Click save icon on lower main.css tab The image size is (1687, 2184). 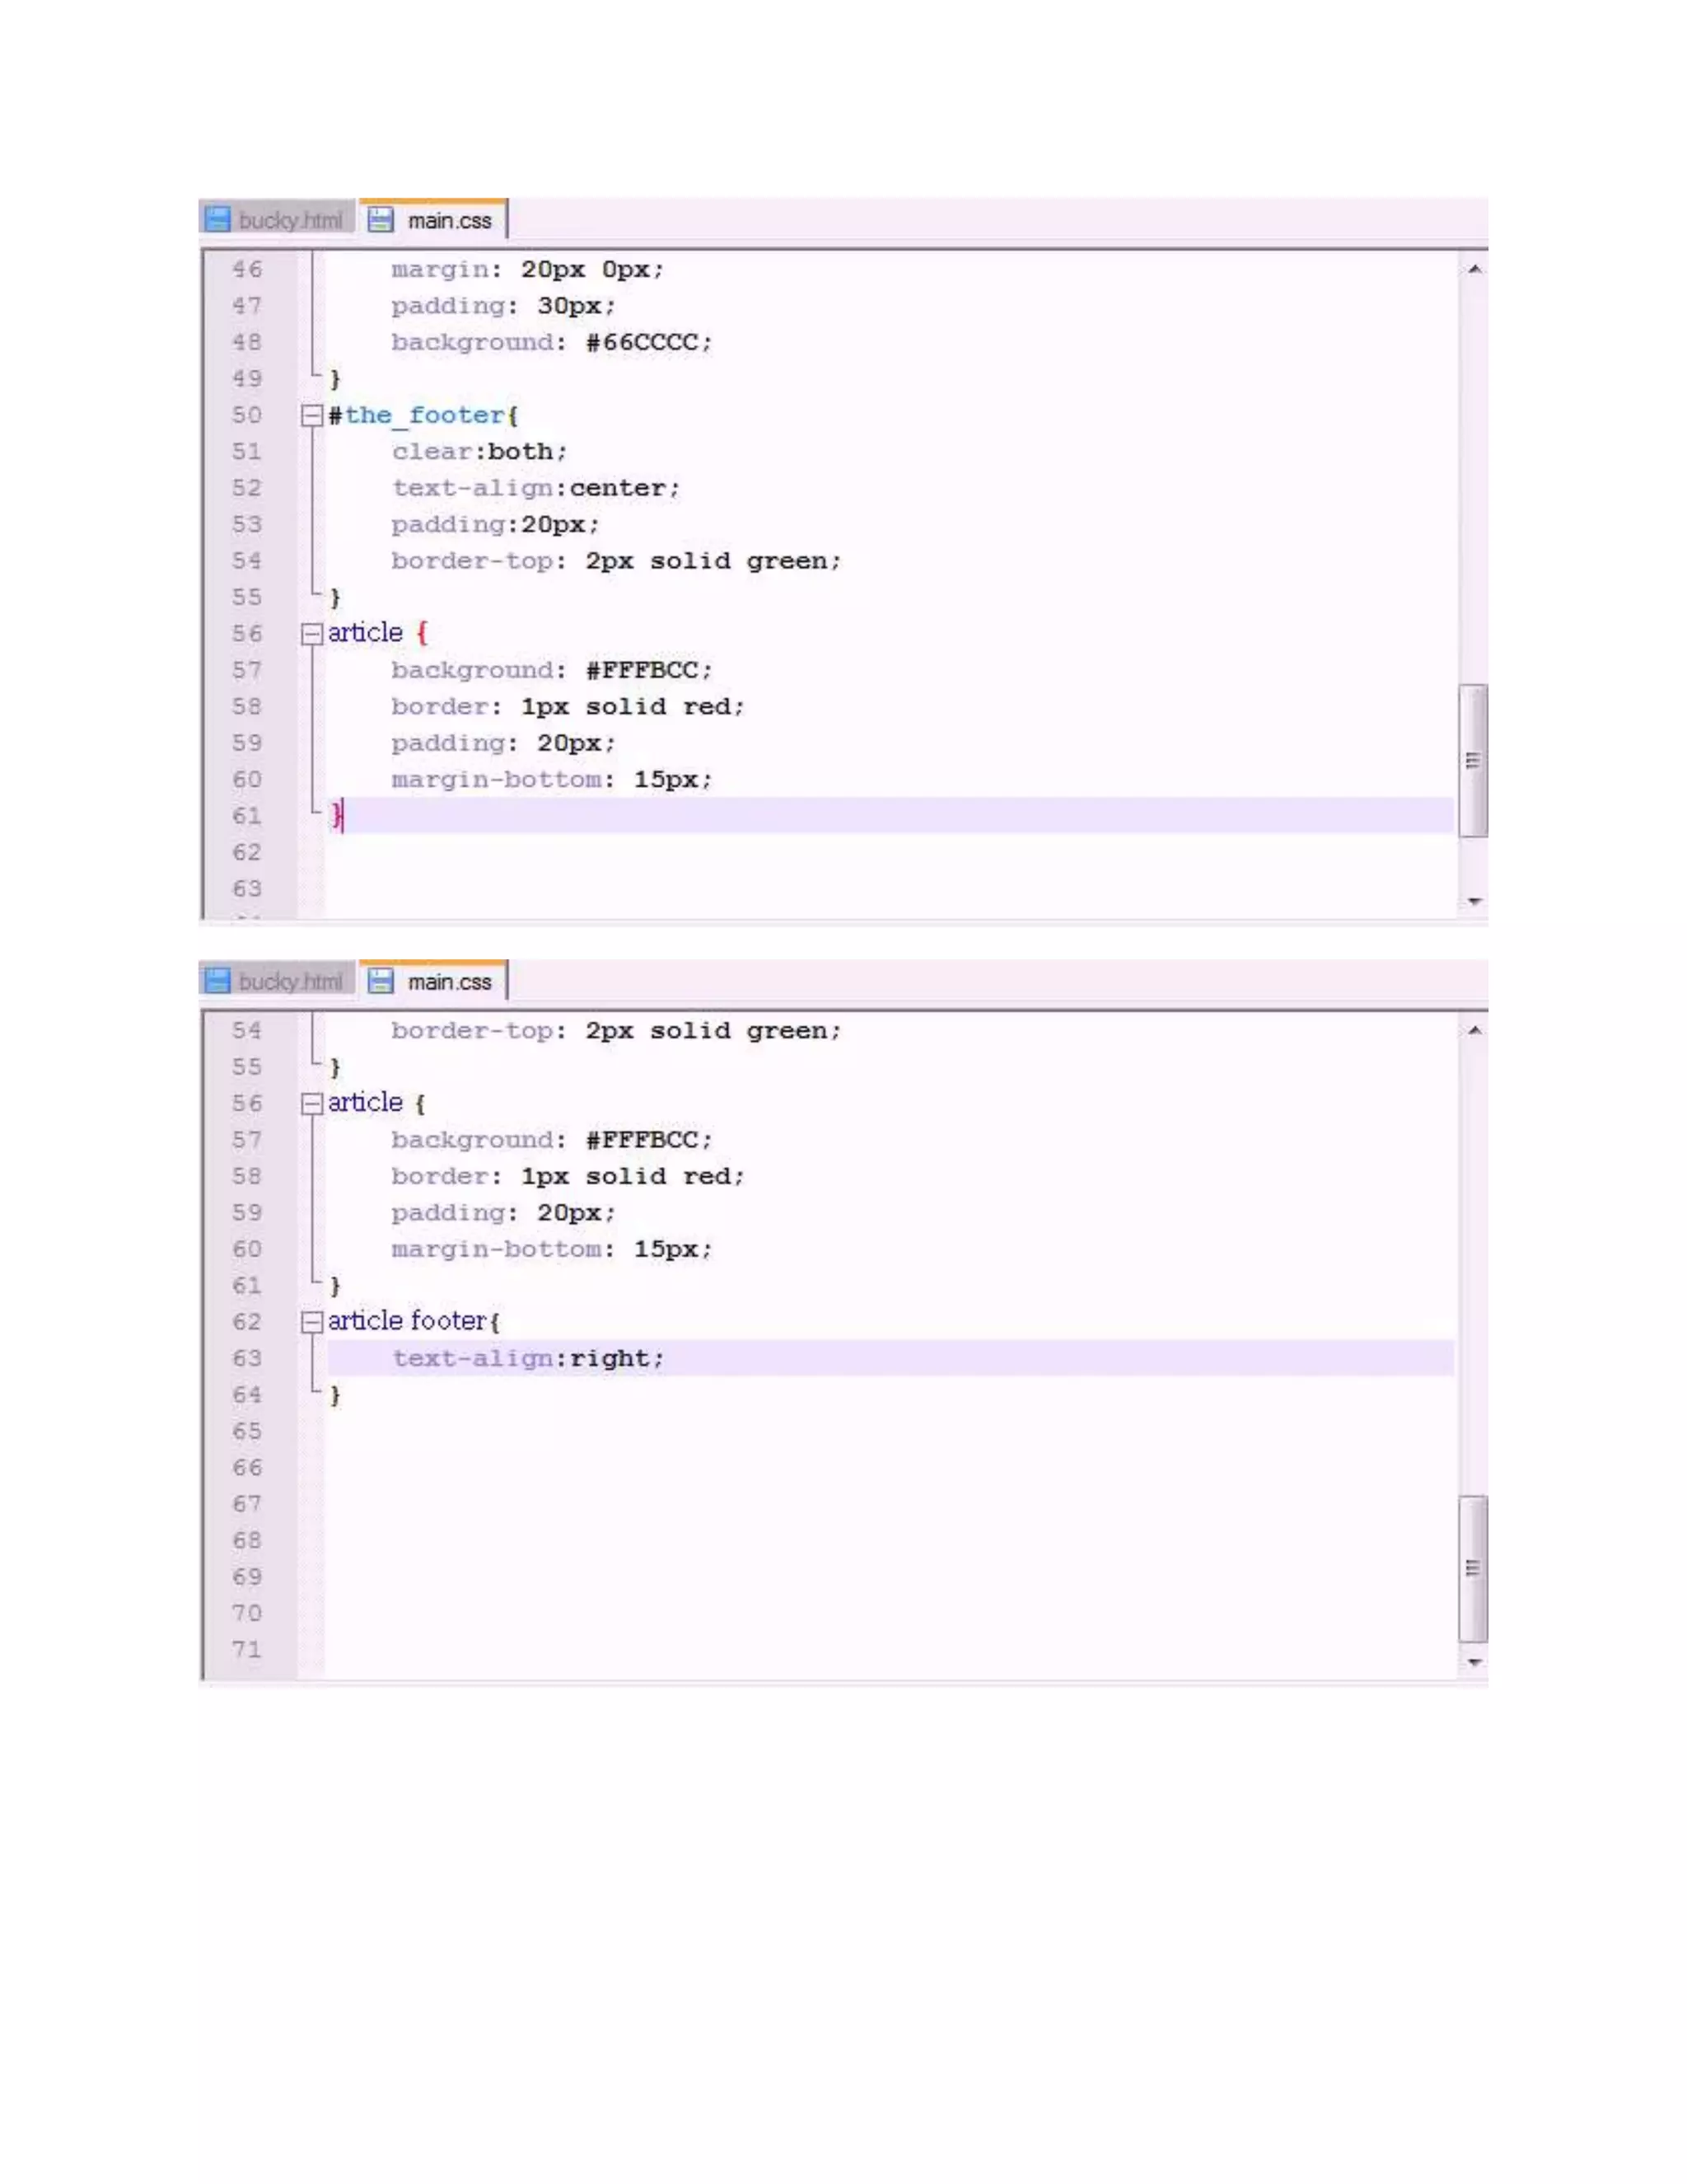click(380, 981)
